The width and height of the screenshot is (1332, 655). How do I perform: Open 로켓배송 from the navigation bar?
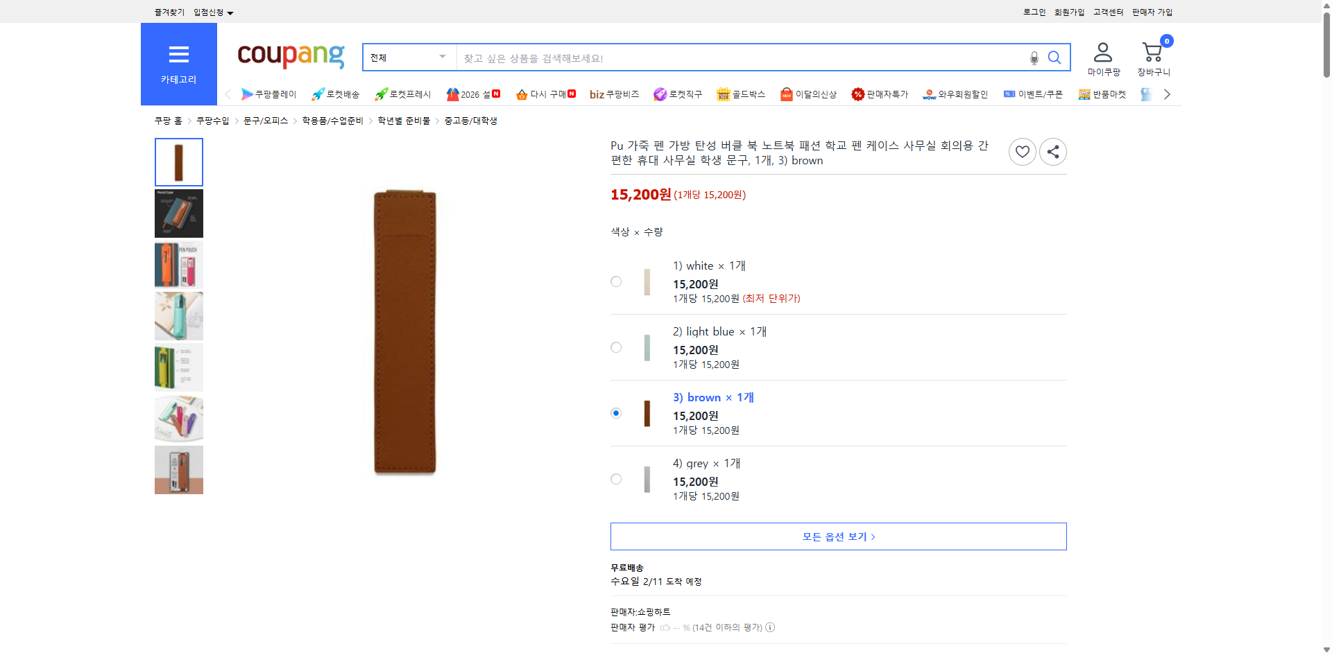[x=335, y=94]
